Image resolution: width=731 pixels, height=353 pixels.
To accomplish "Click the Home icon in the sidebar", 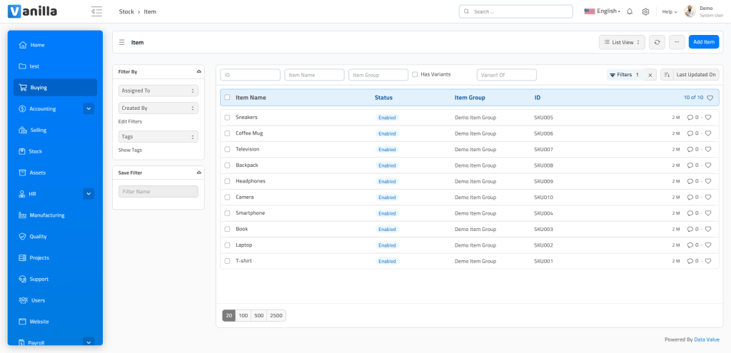I will pos(22,45).
